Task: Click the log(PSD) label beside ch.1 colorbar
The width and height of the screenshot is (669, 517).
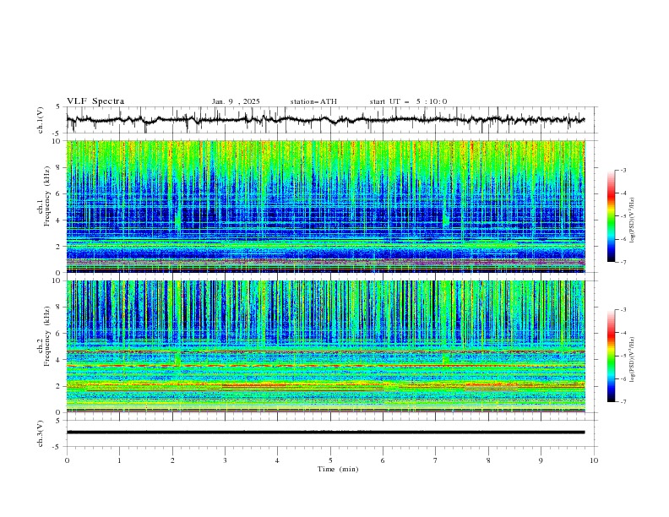Action: pos(633,220)
